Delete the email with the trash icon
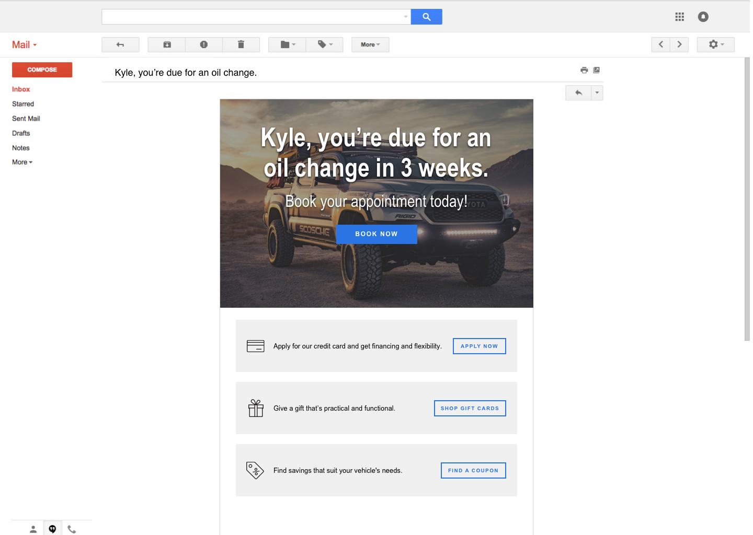Viewport: 753px width, 535px height. click(241, 44)
